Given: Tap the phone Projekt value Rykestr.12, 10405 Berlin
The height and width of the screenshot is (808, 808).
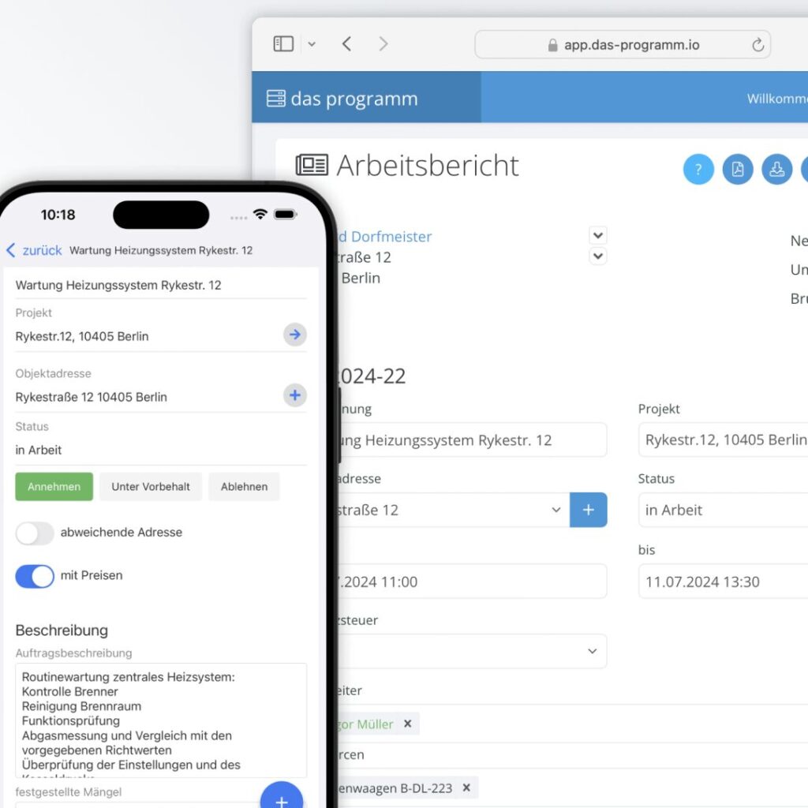Looking at the screenshot, I should pyautogui.click(x=82, y=336).
